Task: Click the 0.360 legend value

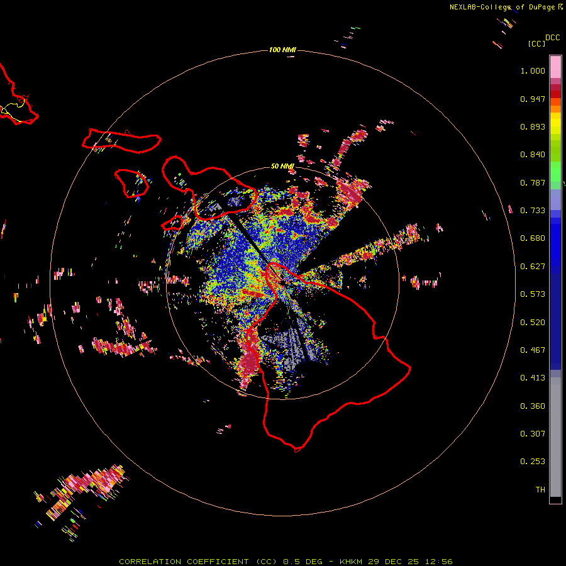Action: pos(533,406)
